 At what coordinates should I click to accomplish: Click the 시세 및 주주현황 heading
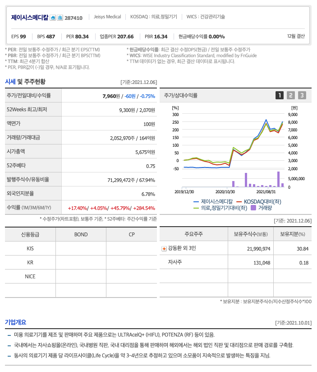(25, 82)
